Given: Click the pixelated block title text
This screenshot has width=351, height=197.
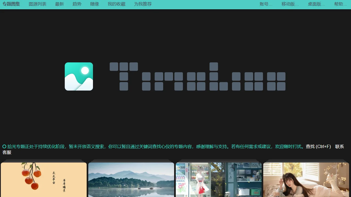Looking at the screenshot, I should coord(197,77).
